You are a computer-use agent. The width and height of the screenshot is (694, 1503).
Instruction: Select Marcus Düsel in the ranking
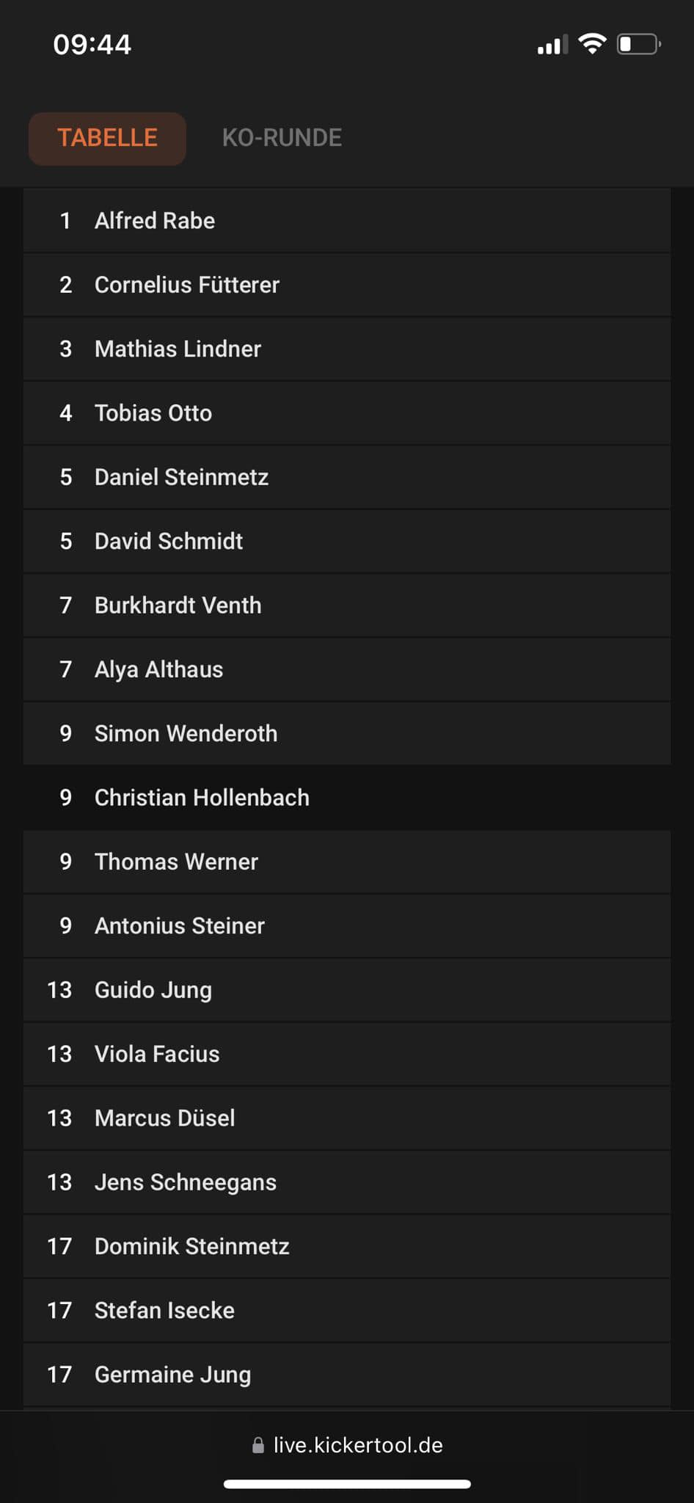pos(347,1118)
